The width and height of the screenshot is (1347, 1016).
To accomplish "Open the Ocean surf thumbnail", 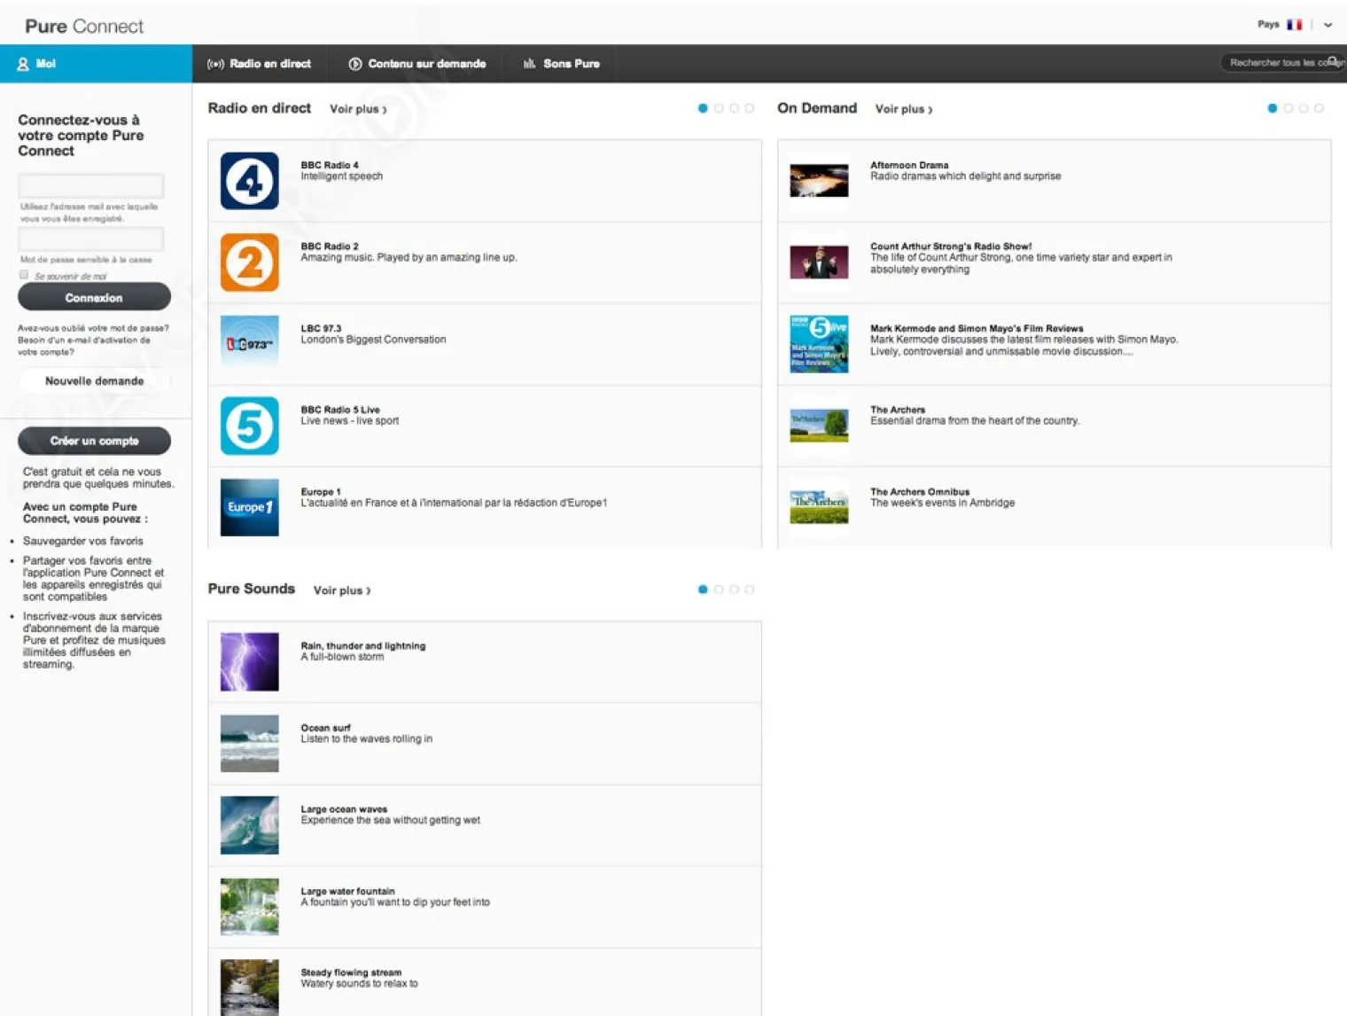I will point(249,743).
